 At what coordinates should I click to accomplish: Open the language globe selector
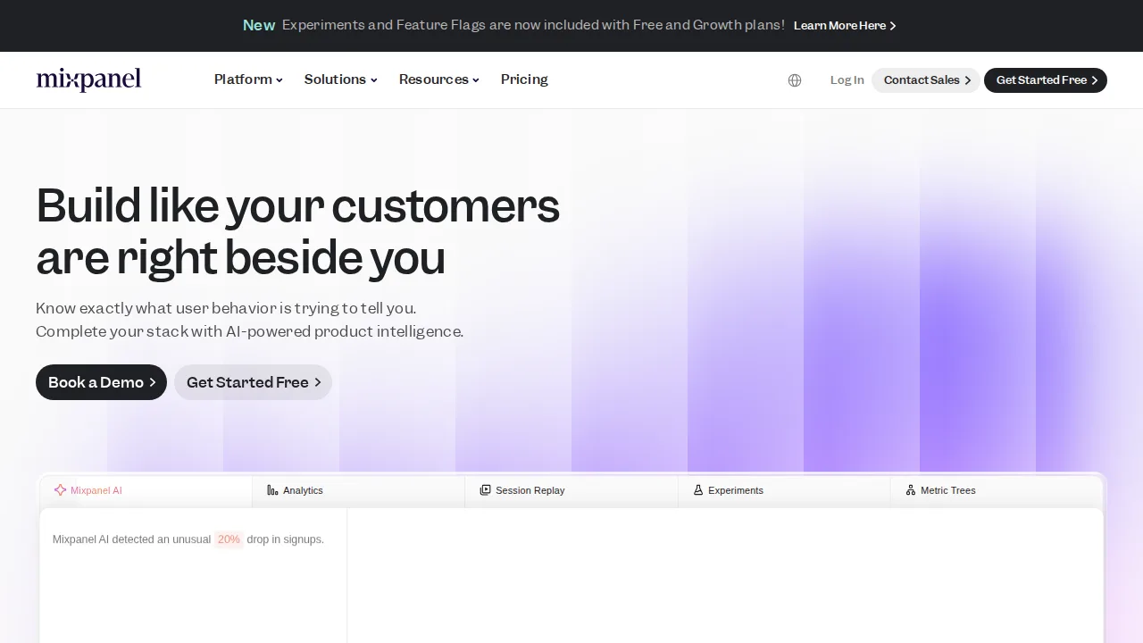[795, 80]
